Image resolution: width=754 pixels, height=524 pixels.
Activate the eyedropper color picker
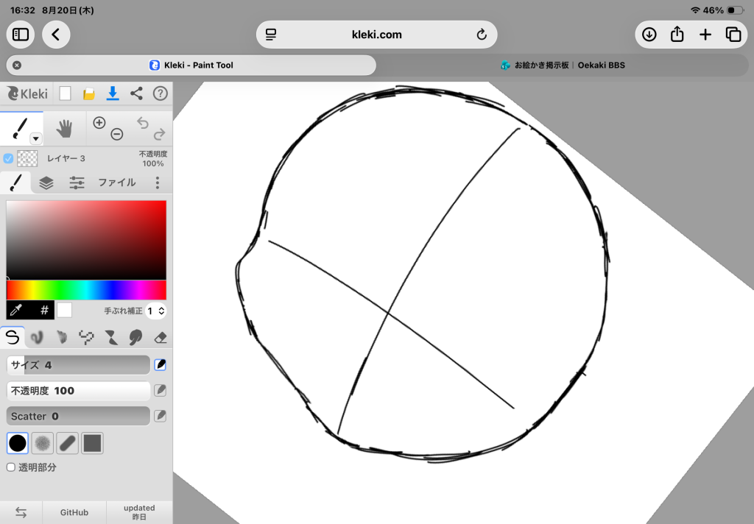(16, 311)
